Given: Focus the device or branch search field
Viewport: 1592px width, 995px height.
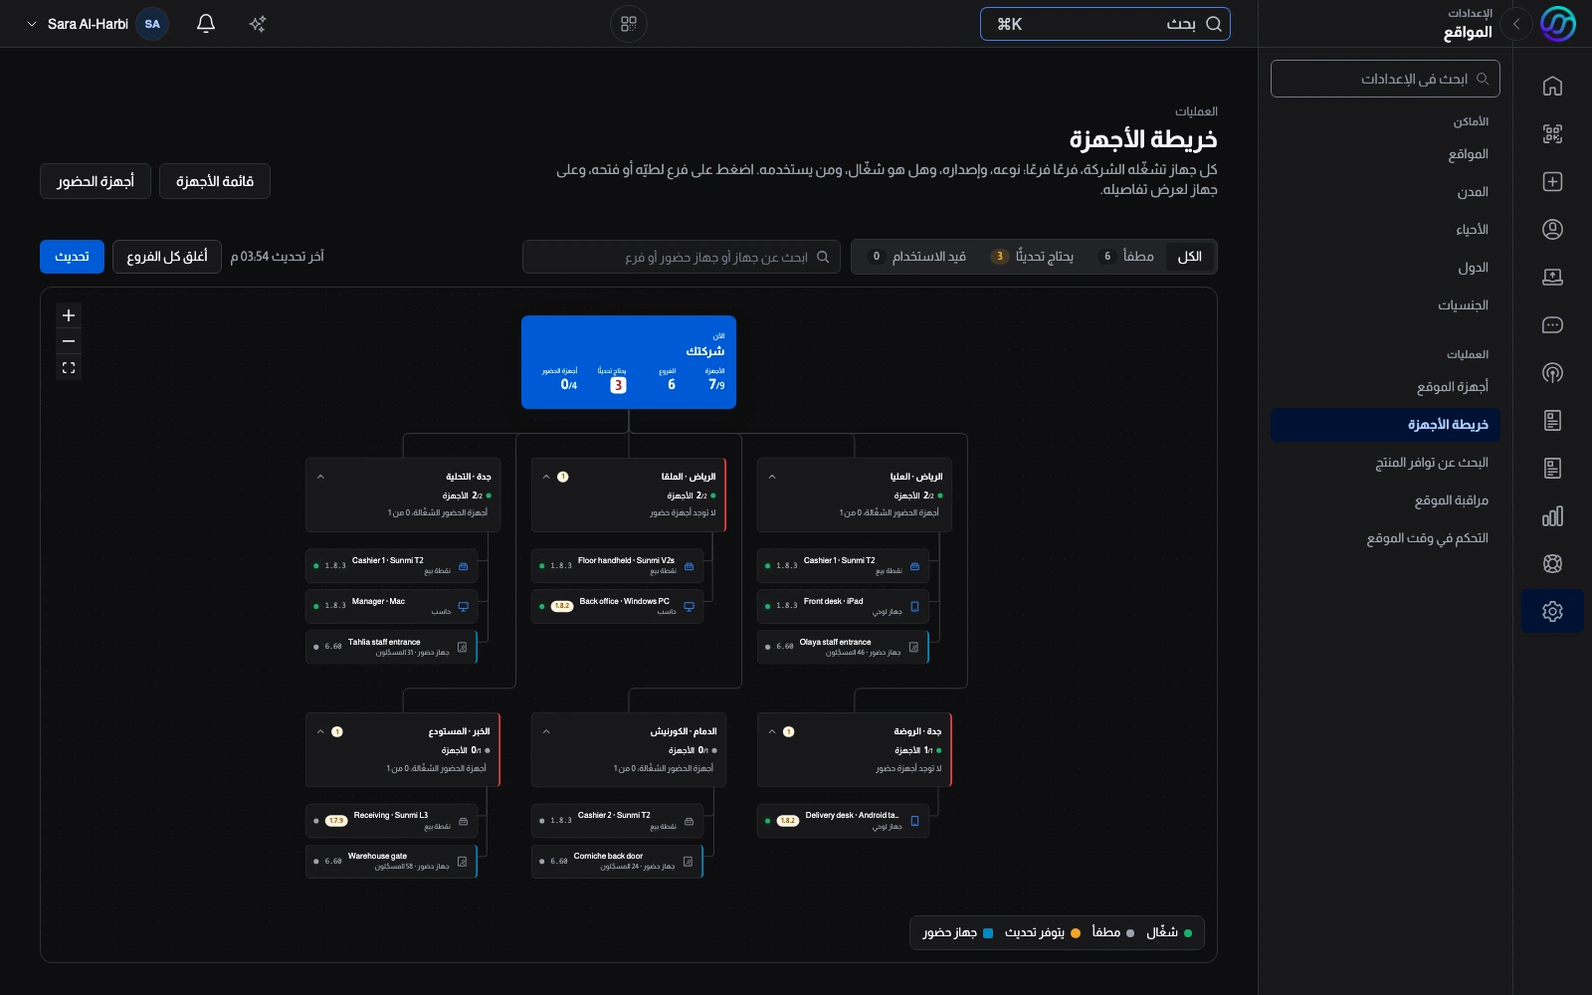Looking at the screenshot, I should [682, 257].
